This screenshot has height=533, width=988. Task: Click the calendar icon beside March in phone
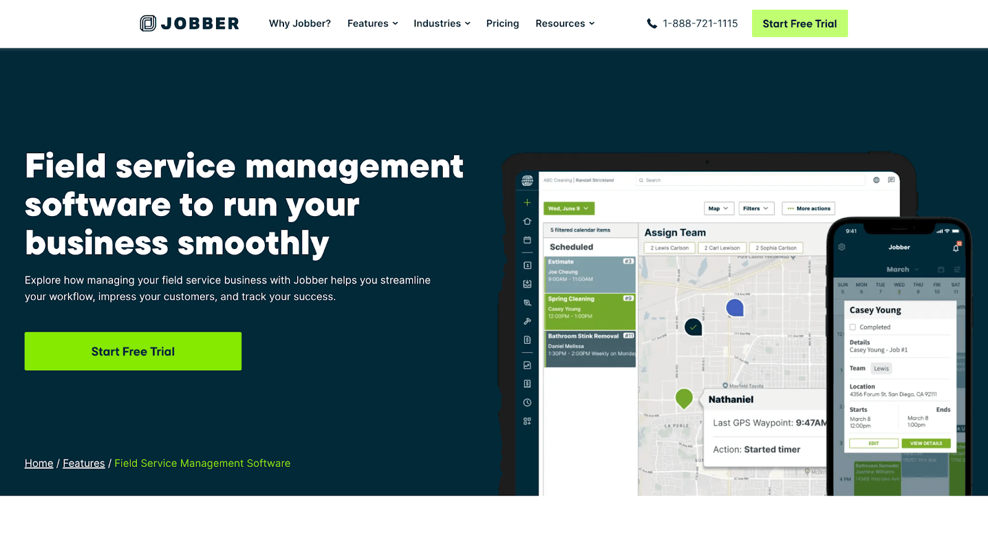(x=941, y=269)
